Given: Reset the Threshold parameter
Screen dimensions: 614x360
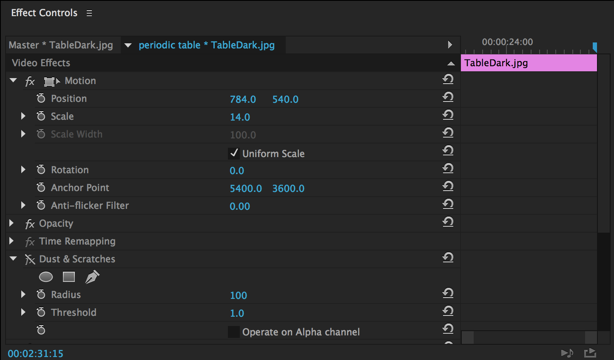Looking at the screenshot, I should [448, 311].
